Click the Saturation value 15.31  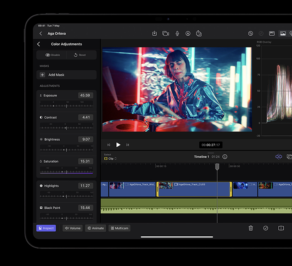[85, 161]
